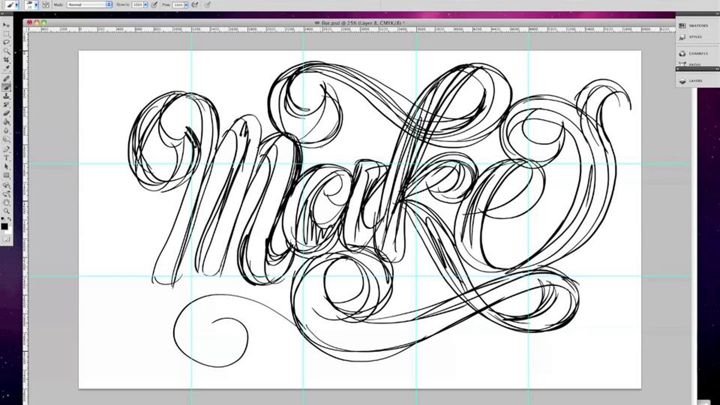Toggle airbrush mode next to Flow
Viewport: 720px width, 405px height.
click(195, 5)
